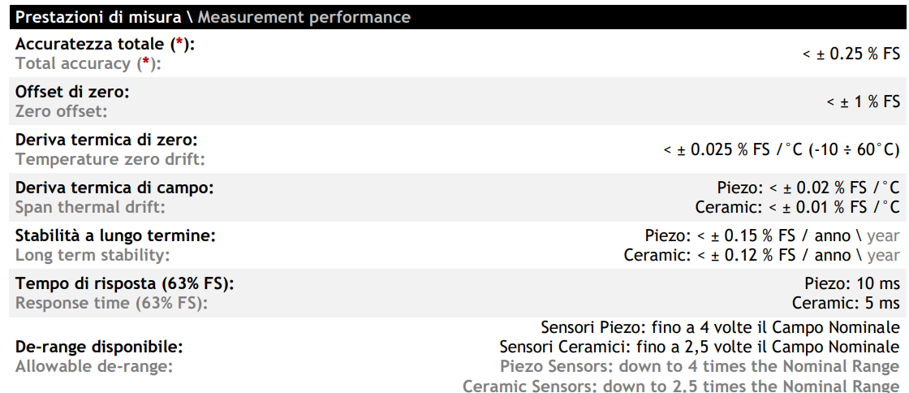Click the 'Offset di zero' label
This screenshot has height=393, width=909.
72,92
